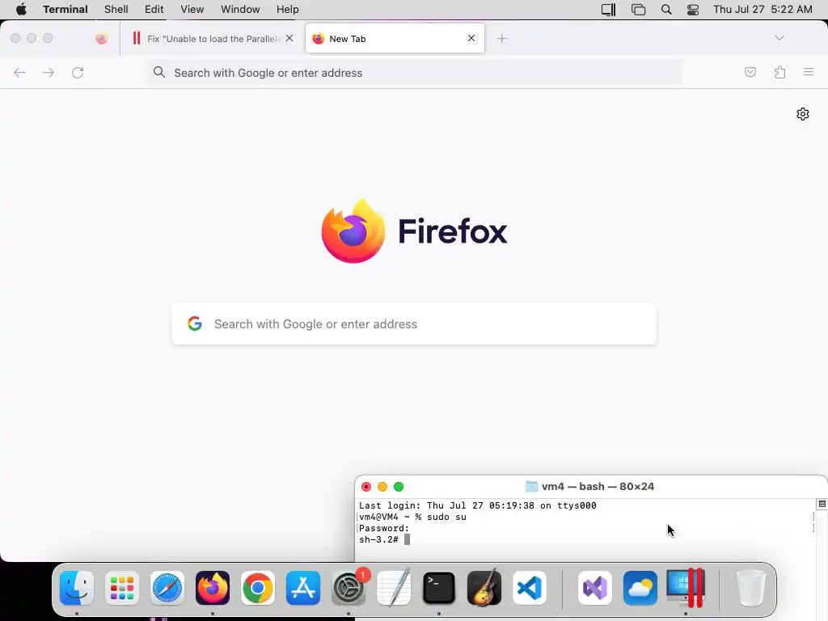Open Visual Studio from the Dock

tap(595, 588)
